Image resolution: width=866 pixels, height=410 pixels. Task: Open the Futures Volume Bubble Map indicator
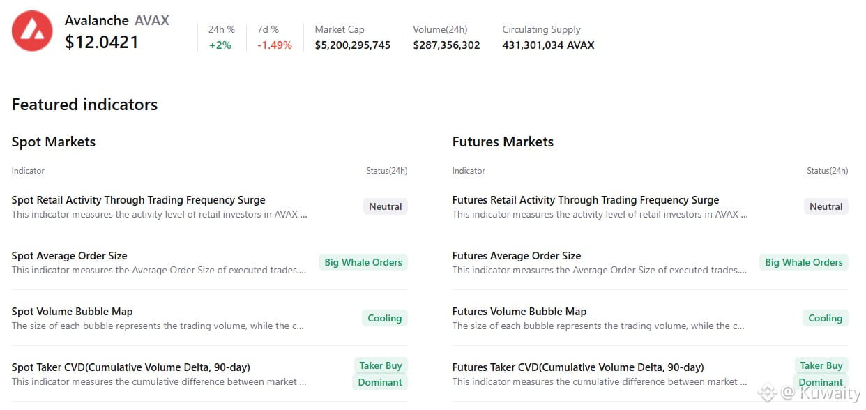(519, 312)
